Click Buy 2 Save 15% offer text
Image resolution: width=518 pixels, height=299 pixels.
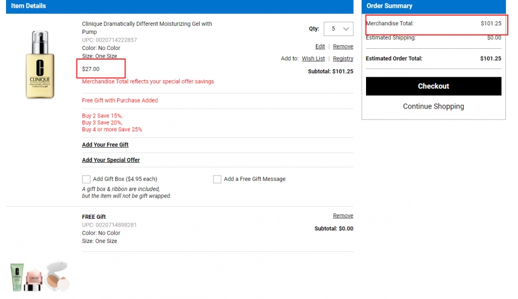(102, 116)
